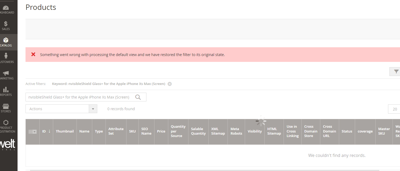Expand the mass-select dropdown arrow
Image resolution: width=400 pixels, height=171 pixels.
(x=35, y=131)
